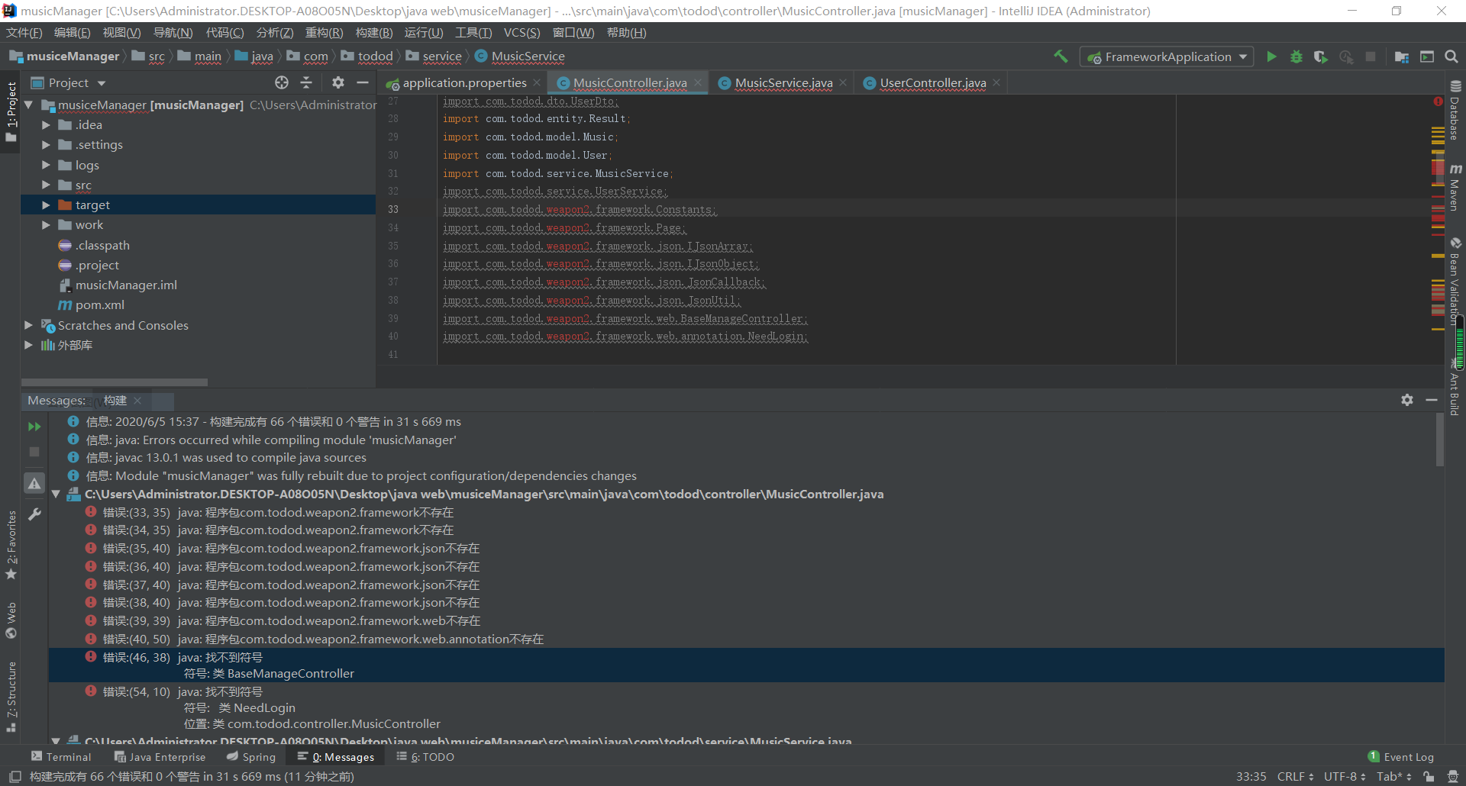Expand the .idea folder
Screen dimensions: 1466x786
tap(46, 124)
